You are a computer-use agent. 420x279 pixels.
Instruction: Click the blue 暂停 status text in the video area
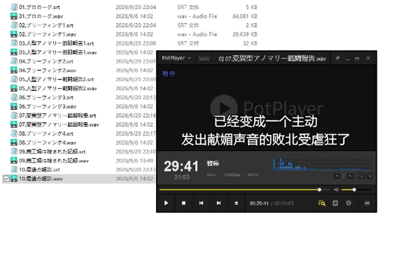pyautogui.click(x=169, y=73)
